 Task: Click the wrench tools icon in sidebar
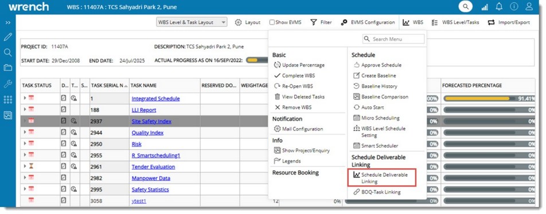(7, 84)
